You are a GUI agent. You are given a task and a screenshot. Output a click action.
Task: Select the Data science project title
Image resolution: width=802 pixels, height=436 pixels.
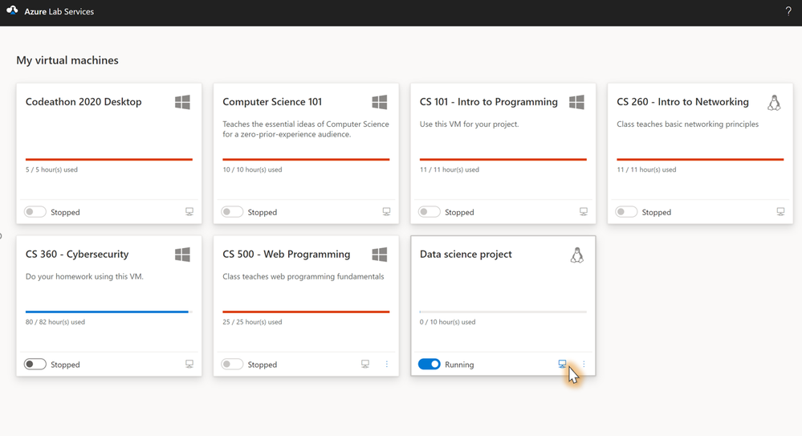point(466,255)
